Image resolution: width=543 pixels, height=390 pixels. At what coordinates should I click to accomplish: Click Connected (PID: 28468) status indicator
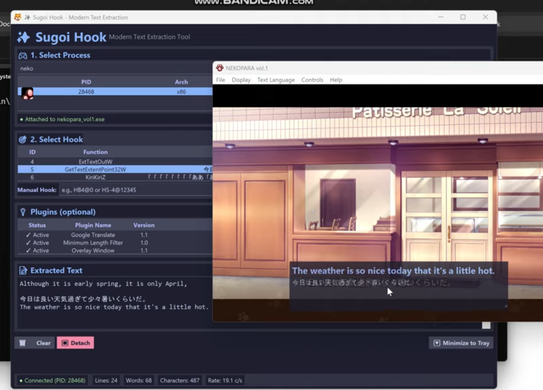53,380
